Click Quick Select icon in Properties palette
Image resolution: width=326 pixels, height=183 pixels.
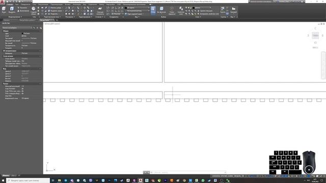(41, 27)
